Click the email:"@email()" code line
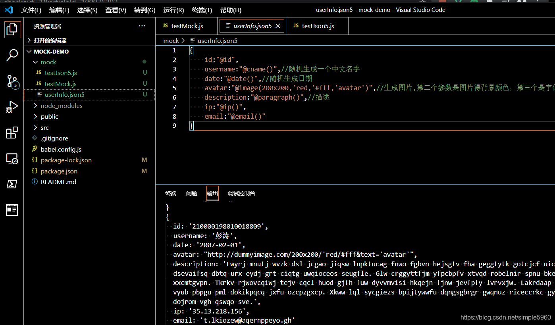 (235, 116)
